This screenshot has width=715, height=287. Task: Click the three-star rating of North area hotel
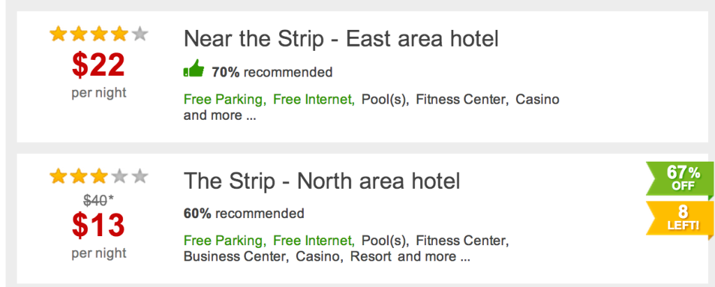tap(99, 176)
